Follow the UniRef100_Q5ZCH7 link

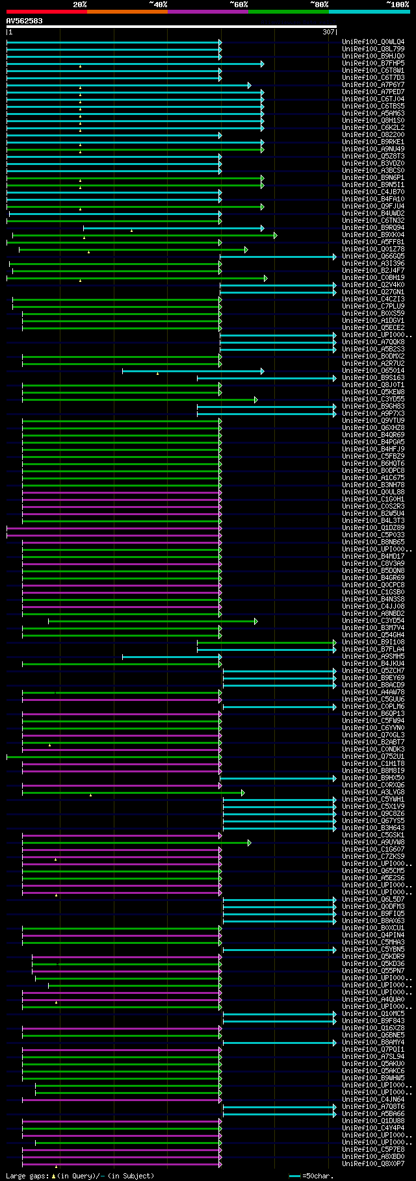pos(373,671)
